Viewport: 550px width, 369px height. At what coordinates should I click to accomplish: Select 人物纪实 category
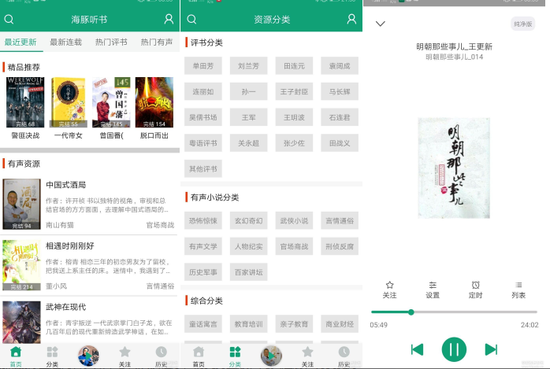click(249, 246)
